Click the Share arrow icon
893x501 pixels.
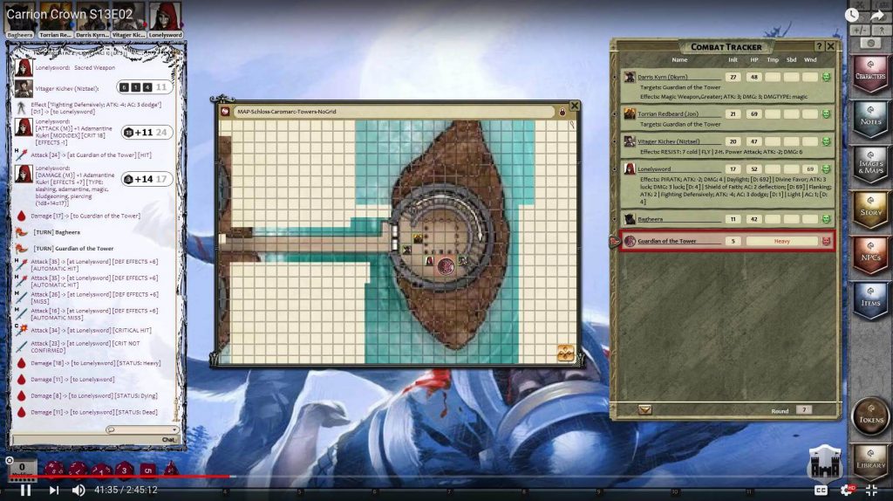click(x=877, y=16)
